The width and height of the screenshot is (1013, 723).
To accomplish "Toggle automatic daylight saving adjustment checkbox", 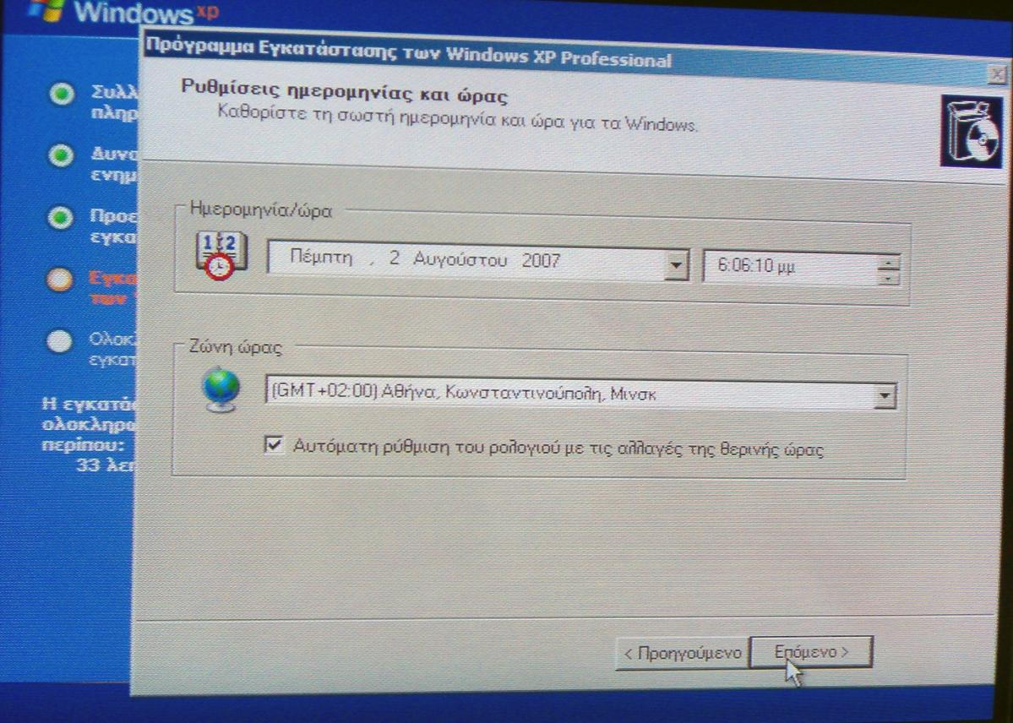I will pyautogui.click(x=274, y=444).
